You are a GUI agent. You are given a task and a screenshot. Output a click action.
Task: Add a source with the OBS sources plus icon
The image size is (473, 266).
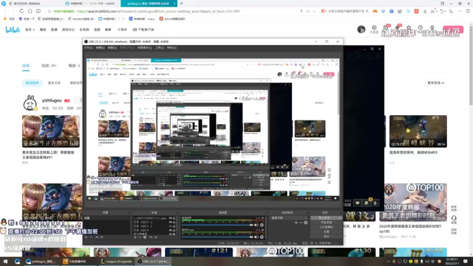tap(135, 237)
